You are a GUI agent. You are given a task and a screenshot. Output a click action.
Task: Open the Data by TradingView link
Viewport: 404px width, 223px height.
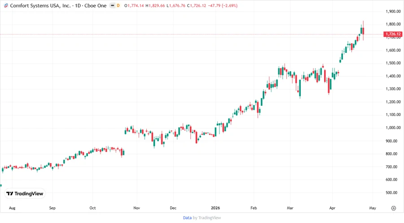(x=202, y=218)
